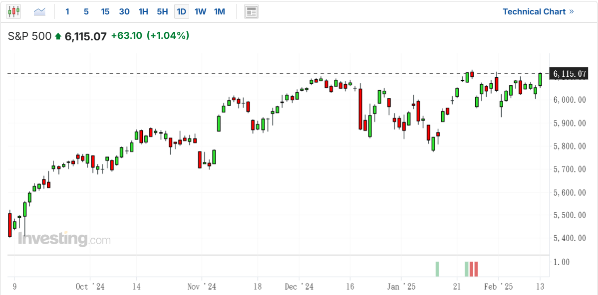Select the 1 minute interval
Viewport: 598px width, 295px height.
(67, 12)
